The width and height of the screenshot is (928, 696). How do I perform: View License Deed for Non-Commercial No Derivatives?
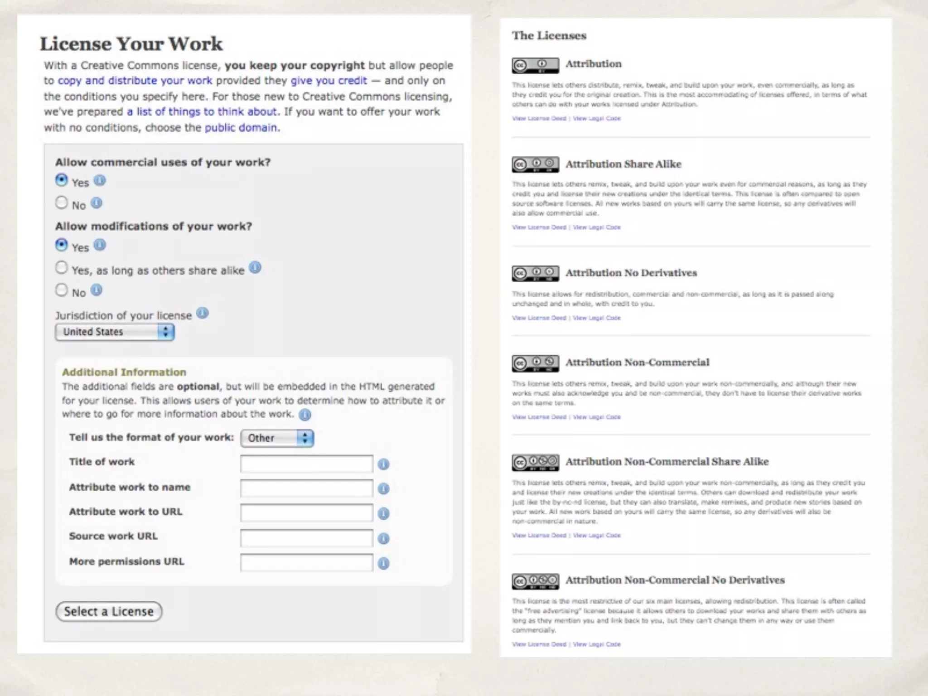539,644
